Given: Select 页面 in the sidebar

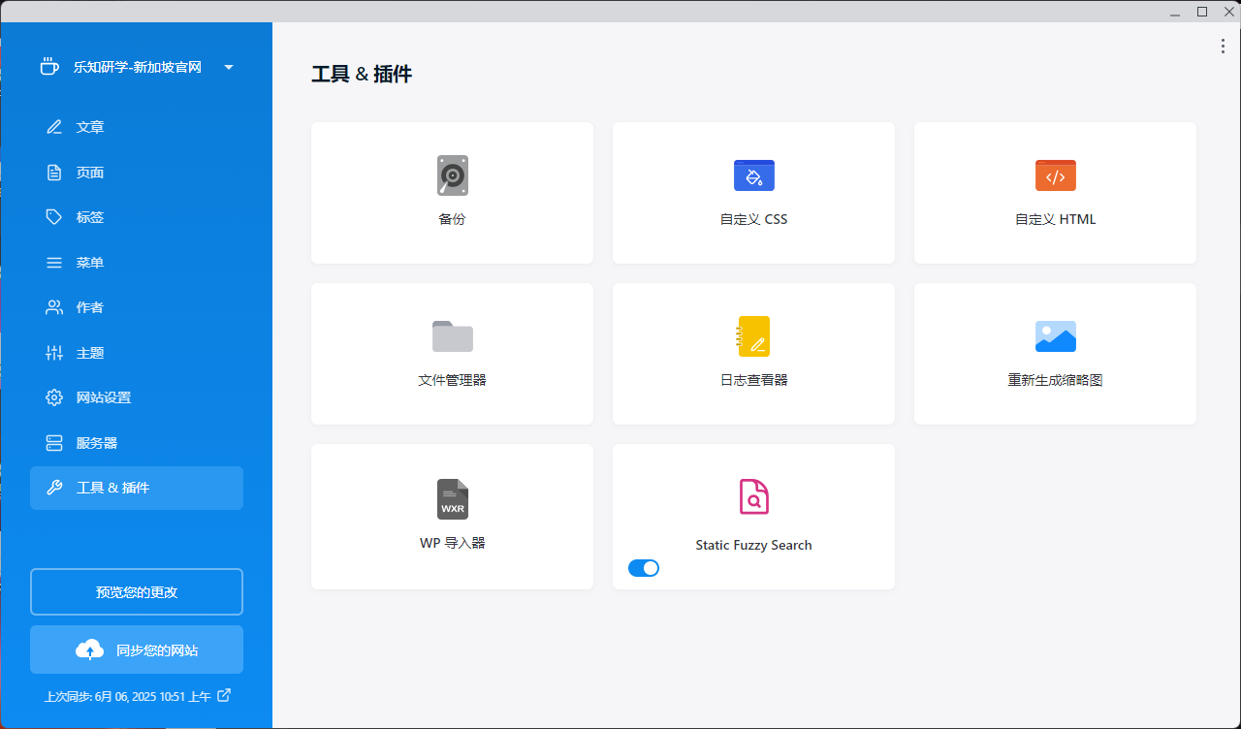Looking at the screenshot, I should (90, 173).
